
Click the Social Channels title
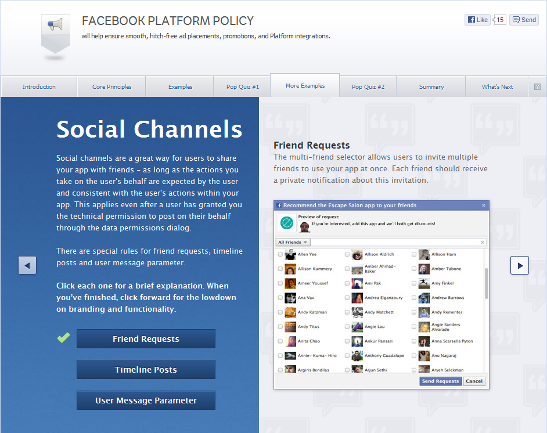pyautogui.click(x=149, y=129)
